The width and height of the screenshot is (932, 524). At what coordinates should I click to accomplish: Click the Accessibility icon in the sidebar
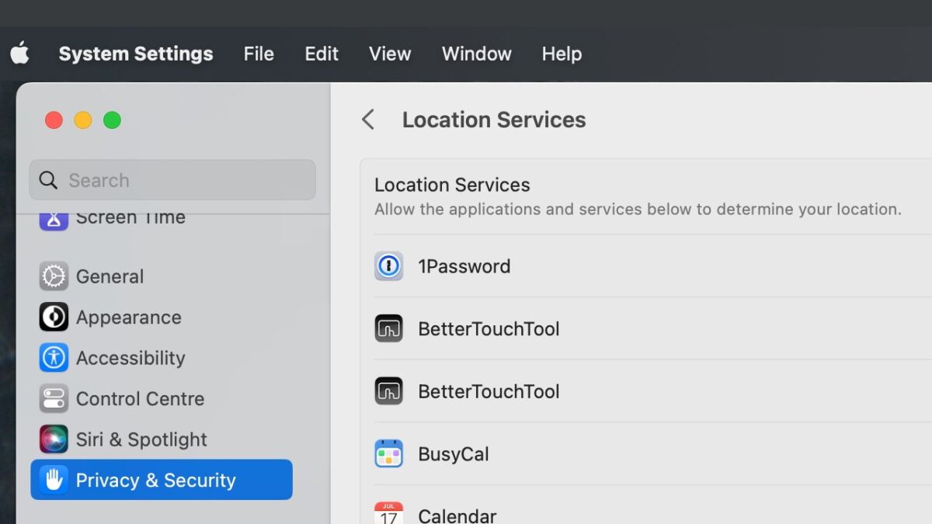click(54, 358)
